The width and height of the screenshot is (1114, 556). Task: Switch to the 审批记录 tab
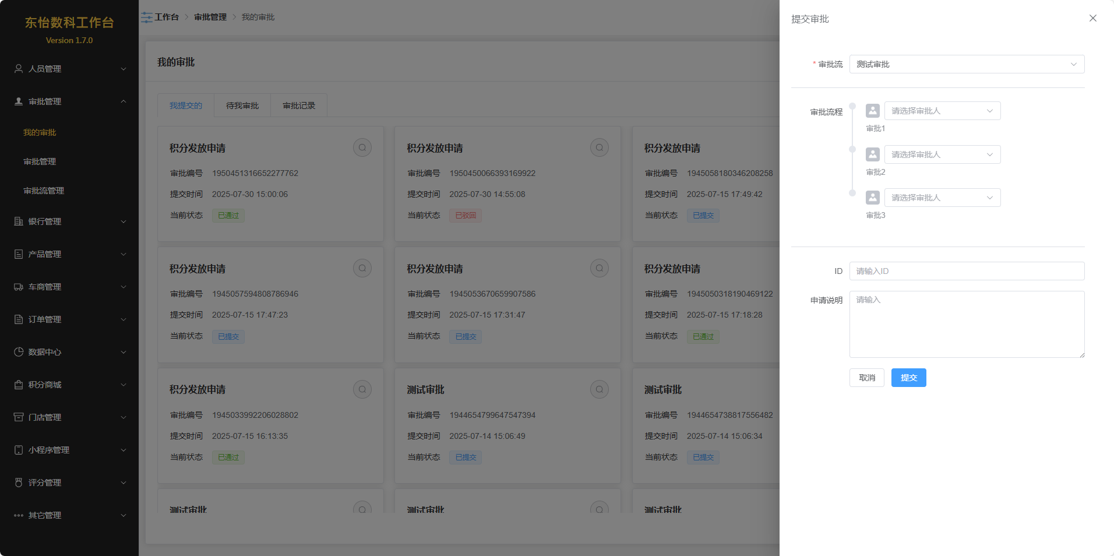(299, 105)
